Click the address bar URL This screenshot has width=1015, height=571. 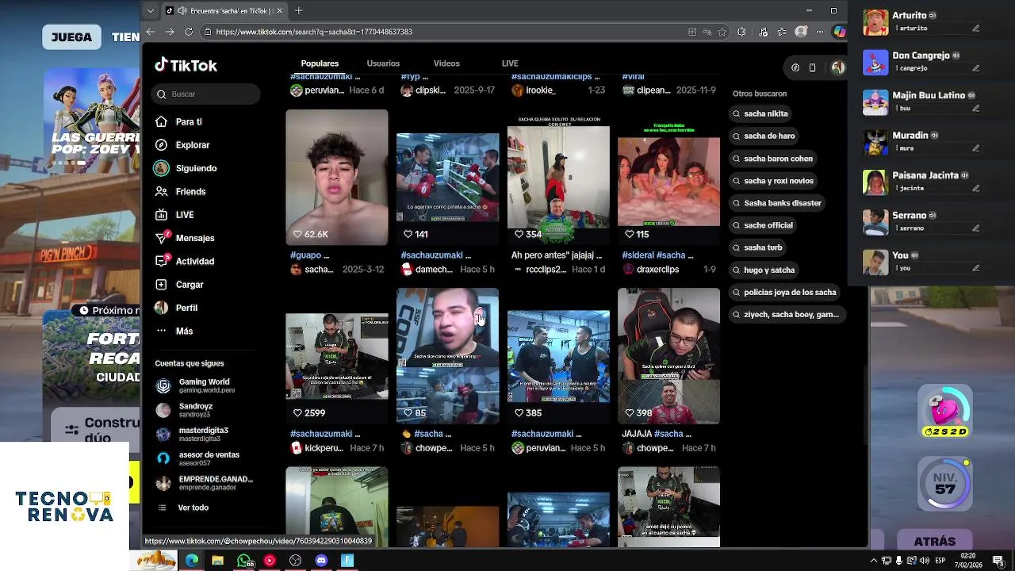[314, 32]
